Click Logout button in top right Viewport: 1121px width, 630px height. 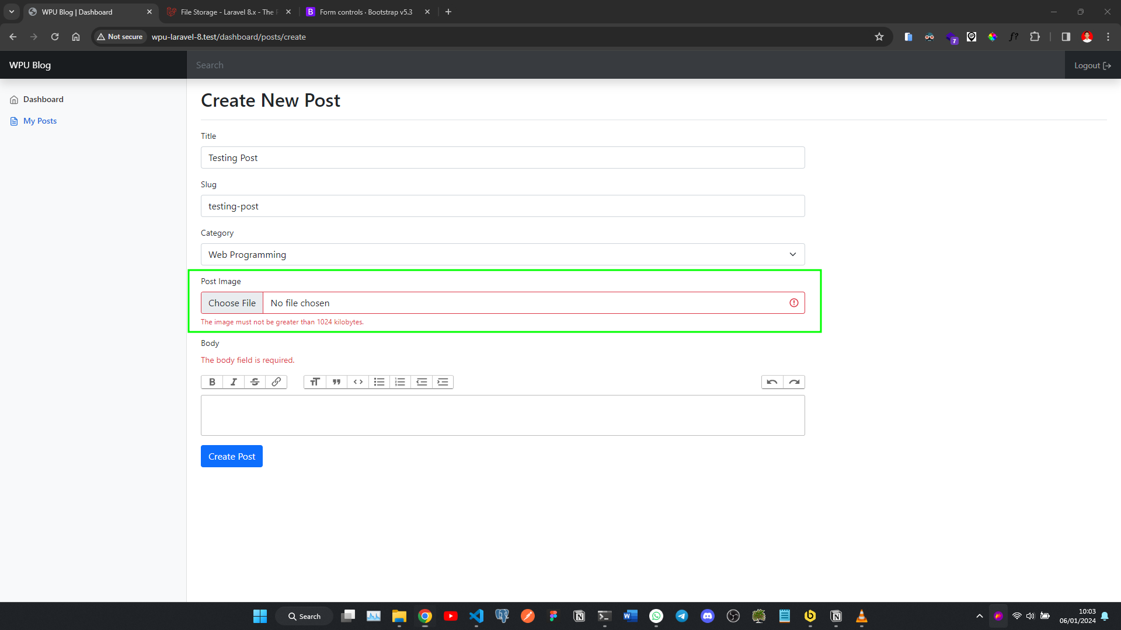point(1092,65)
